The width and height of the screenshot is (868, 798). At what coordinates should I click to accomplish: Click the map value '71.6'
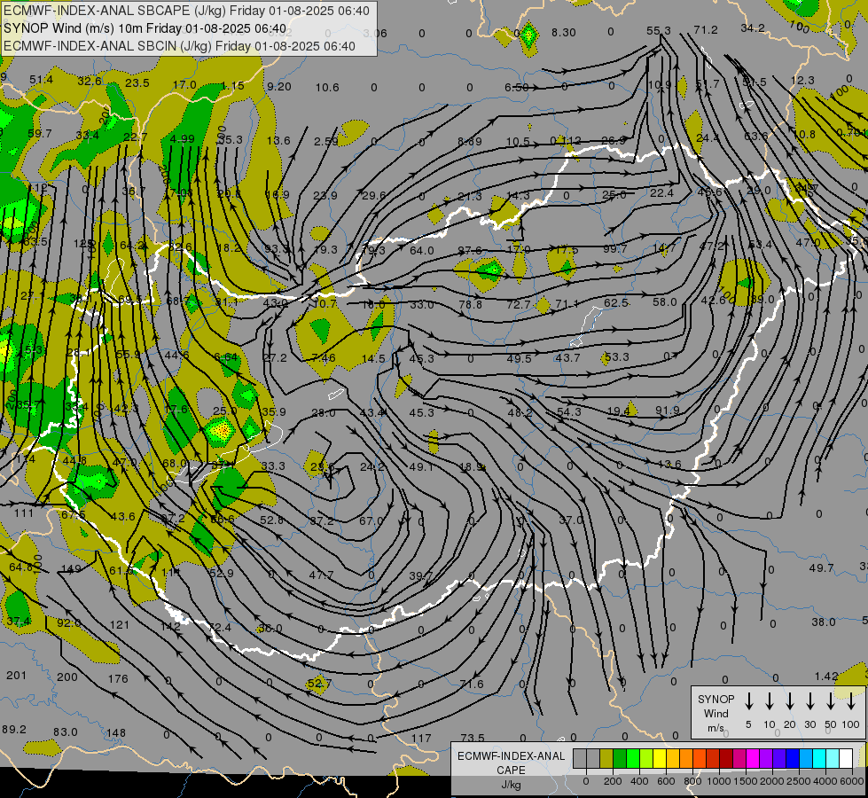472,684
